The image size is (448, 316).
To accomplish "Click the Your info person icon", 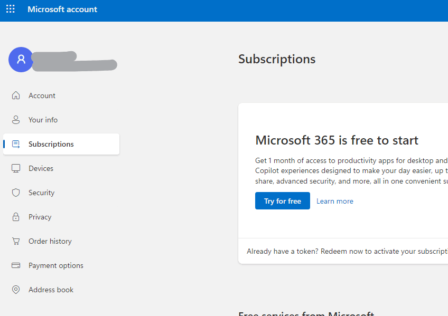I will (x=16, y=120).
